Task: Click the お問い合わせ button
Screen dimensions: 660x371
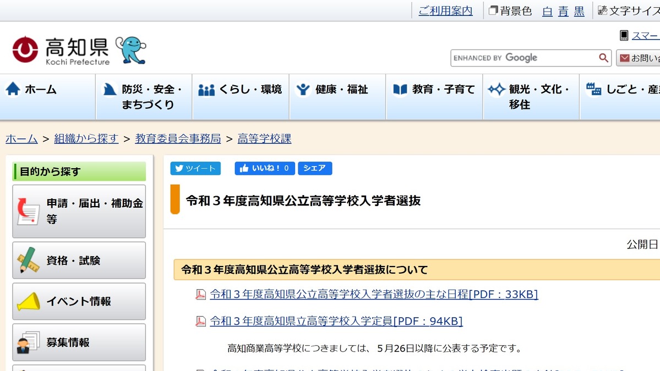Action: (x=639, y=58)
